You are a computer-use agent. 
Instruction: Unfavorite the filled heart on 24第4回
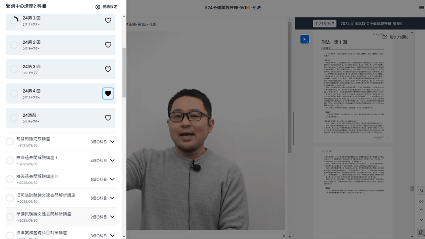(108, 94)
